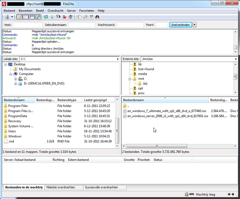The width and height of the screenshot is (240, 199).
Task: Select the Windows Server 2008 ISO file icon
Action: tap(125, 116)
